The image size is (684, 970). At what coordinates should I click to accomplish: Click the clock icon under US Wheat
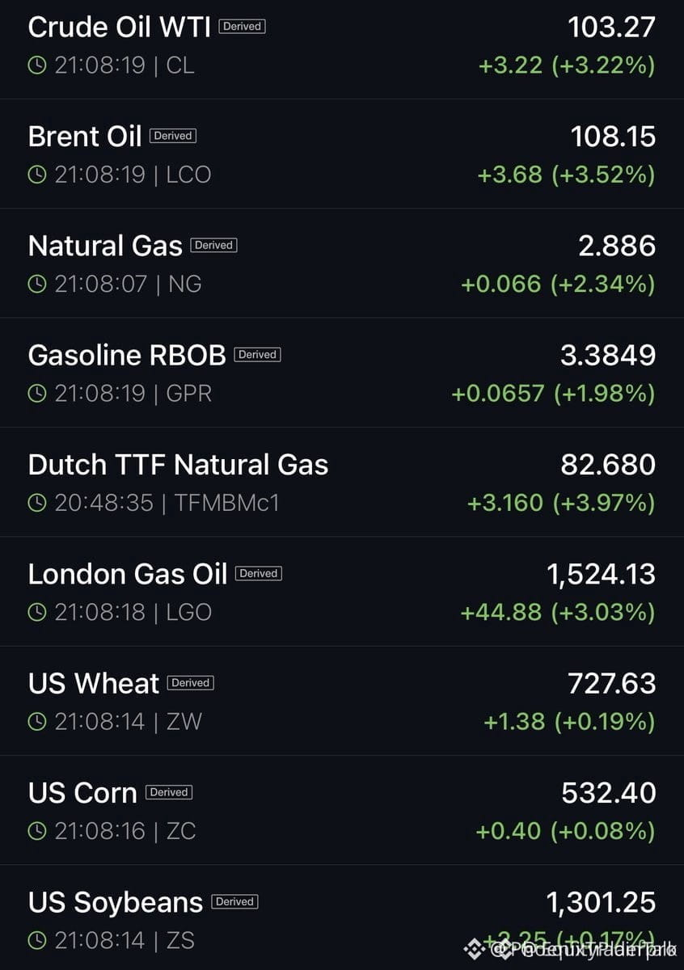(37, 721)
